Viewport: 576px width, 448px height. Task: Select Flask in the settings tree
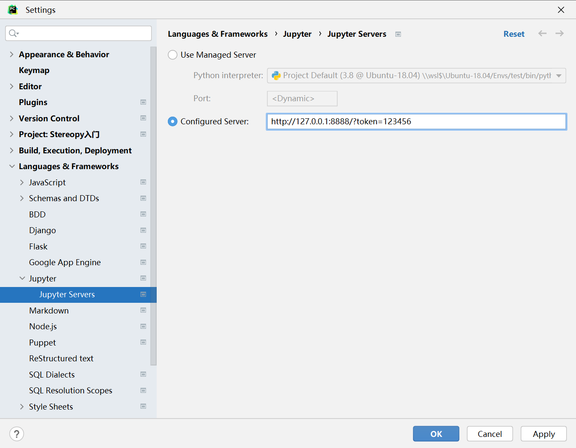(38, 246)
